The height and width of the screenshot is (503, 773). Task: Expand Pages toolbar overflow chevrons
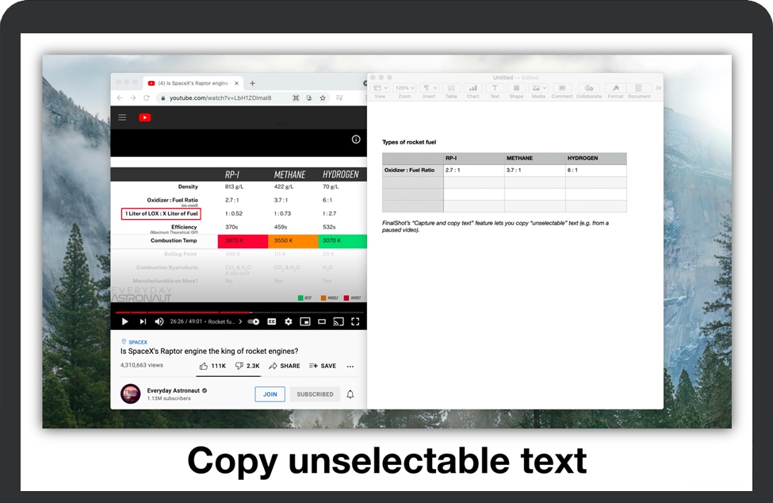pos(658,88)
